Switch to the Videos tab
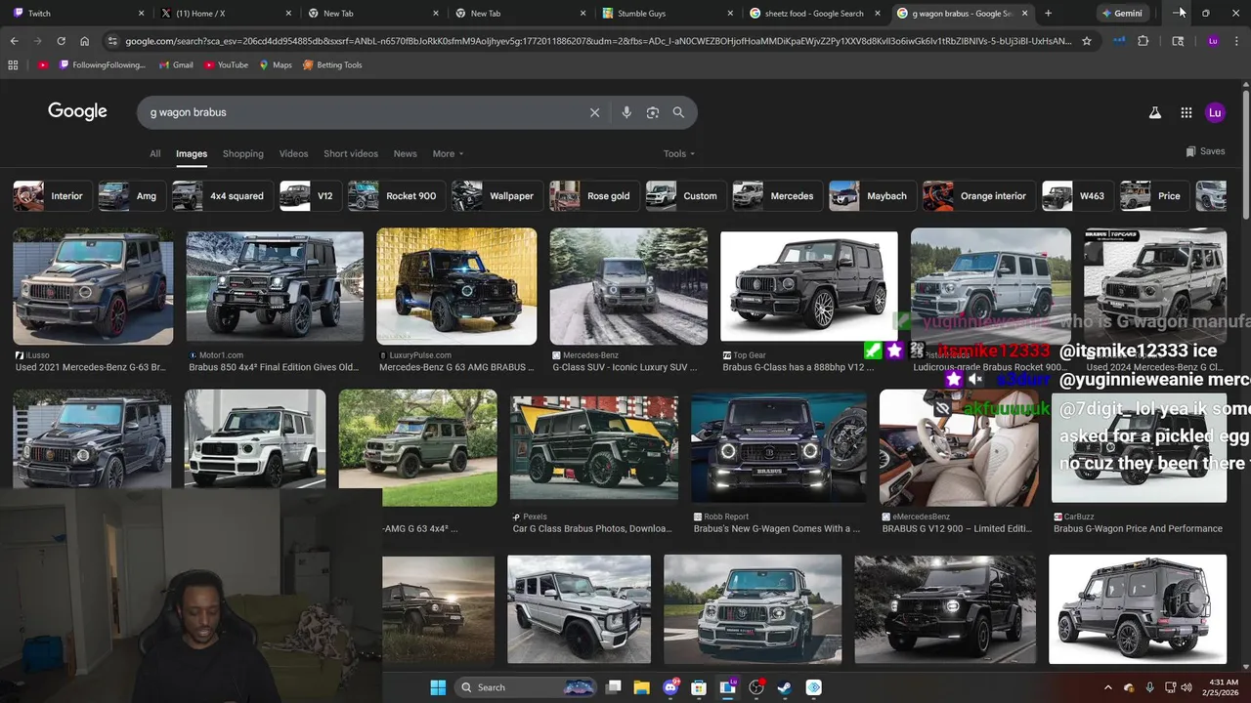Viewport: 1251px width, 703px height. pos(293,153)
